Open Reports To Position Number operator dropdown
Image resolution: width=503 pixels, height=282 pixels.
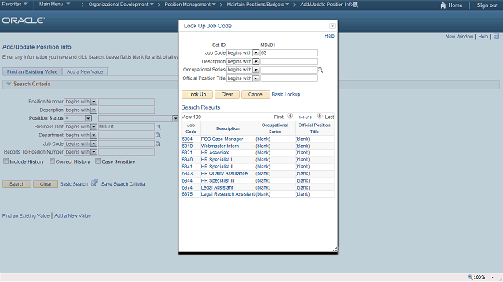pyautogui.click(x=94, y=152)
